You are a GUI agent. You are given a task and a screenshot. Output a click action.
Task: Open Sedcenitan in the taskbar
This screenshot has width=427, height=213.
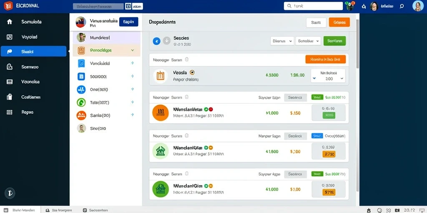(95, 210)
